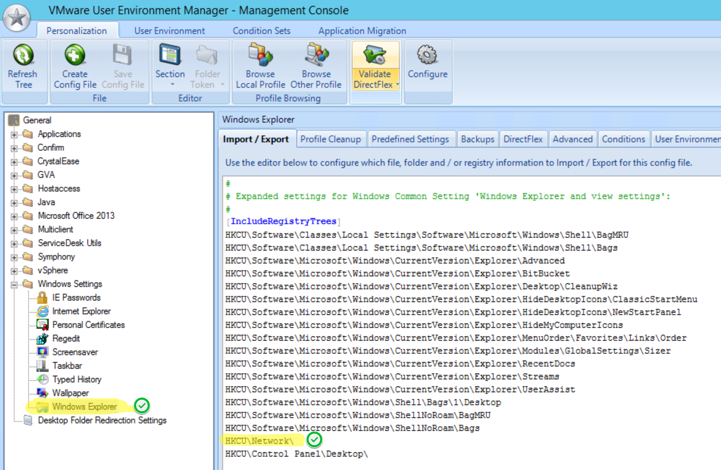This screenshot has height=470, width=721.
Task: Collapse the Windows Settings folder
Action: coord(14,285)
